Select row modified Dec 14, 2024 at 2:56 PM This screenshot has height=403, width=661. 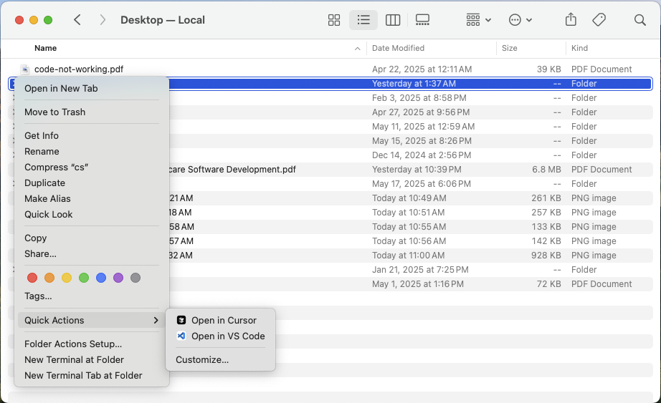(330, 155)
